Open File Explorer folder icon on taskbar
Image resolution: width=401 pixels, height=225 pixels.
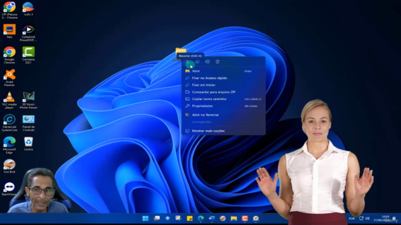[x=234, y=218]
